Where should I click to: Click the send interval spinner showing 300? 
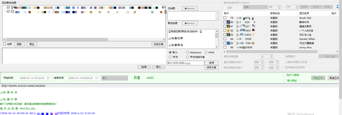tap(260, 68)
